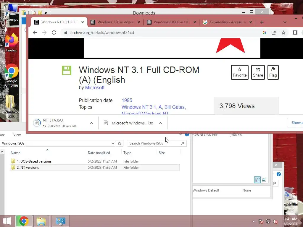Select Windows NT 3.1 Full CD tab
303x227 pixels.
coord(59,22)
